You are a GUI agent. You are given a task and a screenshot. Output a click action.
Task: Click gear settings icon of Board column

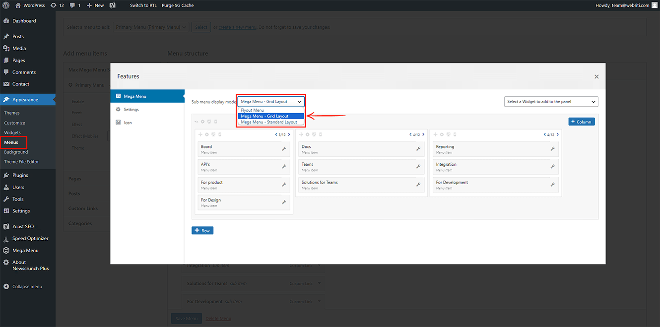click(x=206, y=134)
